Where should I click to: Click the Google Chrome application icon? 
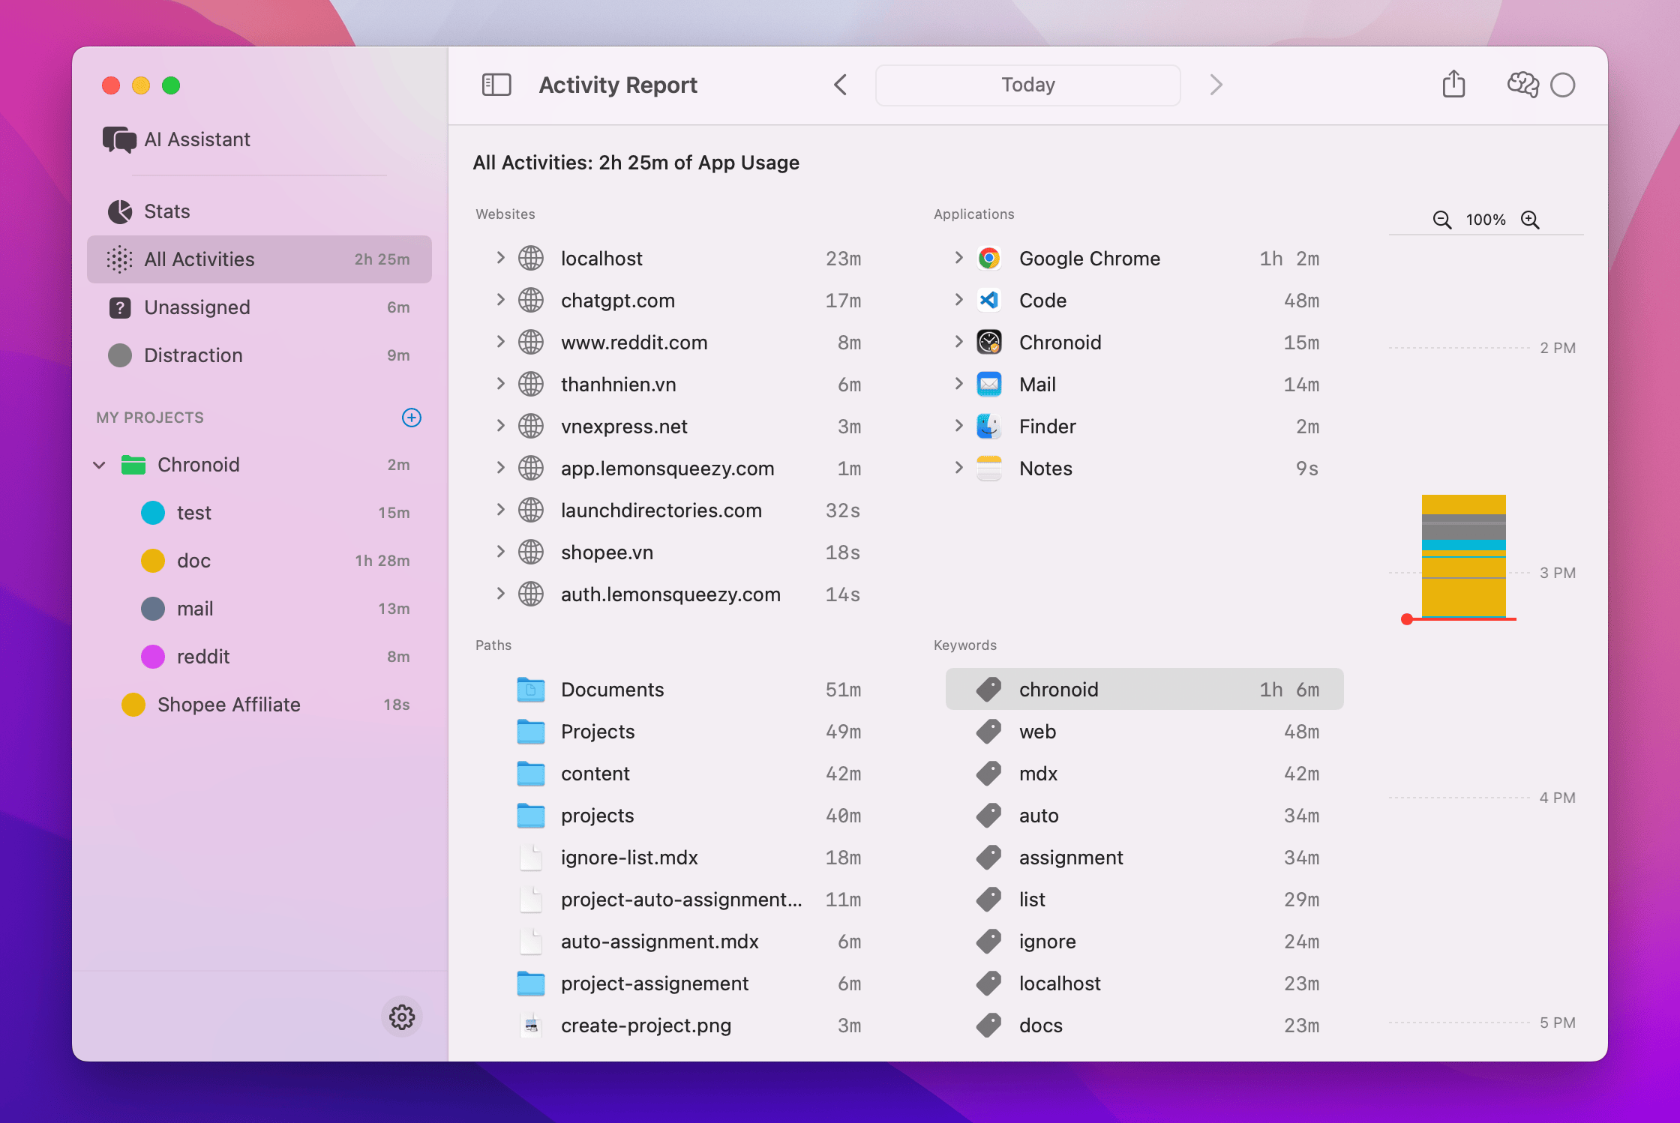(x=988, y=258)
